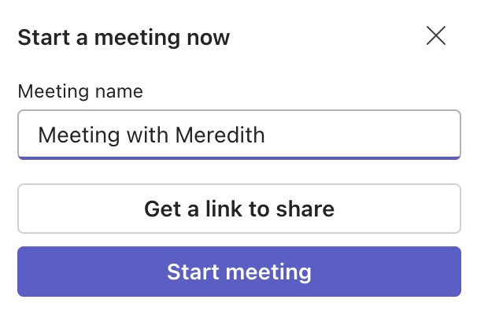Generate a shareable meeting link

[x=238, y=209]
